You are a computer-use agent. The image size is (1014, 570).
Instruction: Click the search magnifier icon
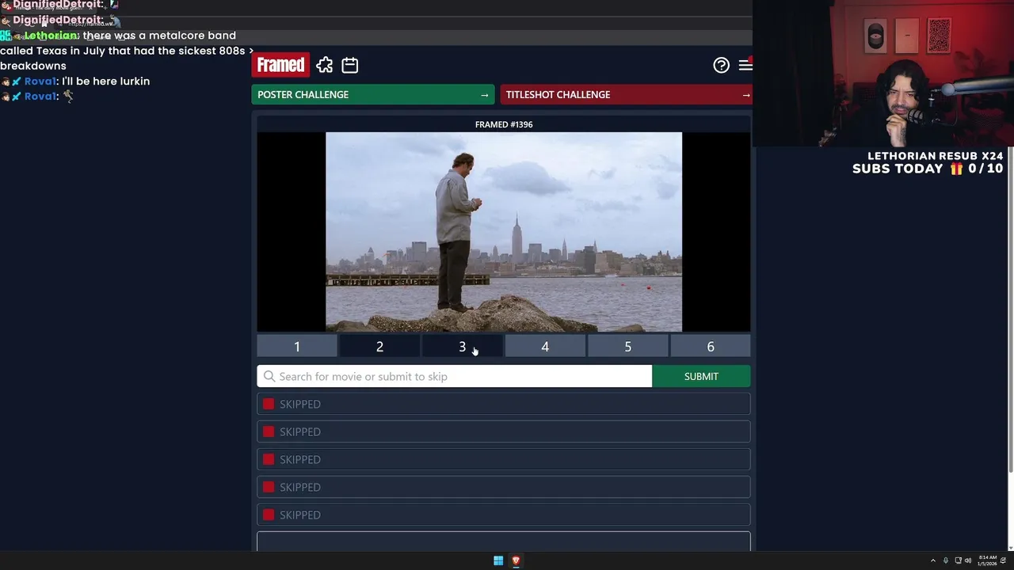pyautogui.click(x=269, y=376)
